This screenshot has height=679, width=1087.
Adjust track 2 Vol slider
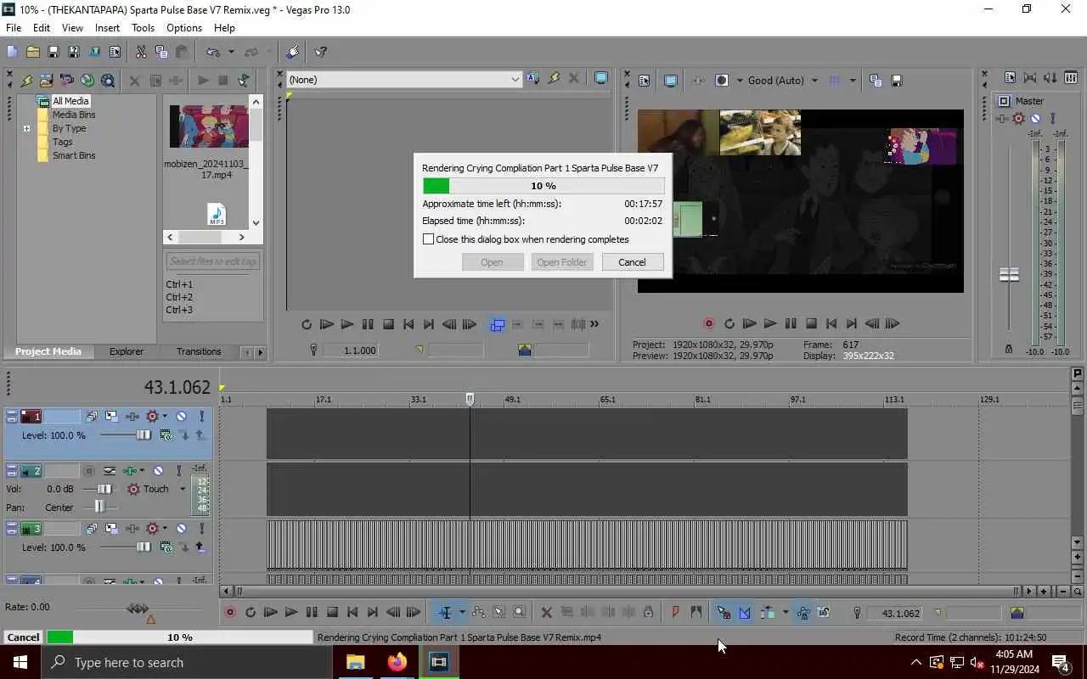coord(104,489)
